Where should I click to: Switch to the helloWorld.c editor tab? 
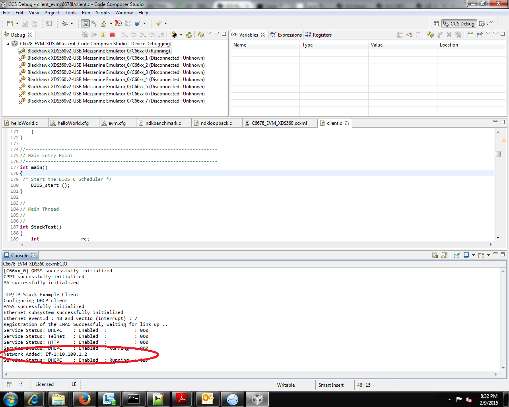tap(24, 123)
